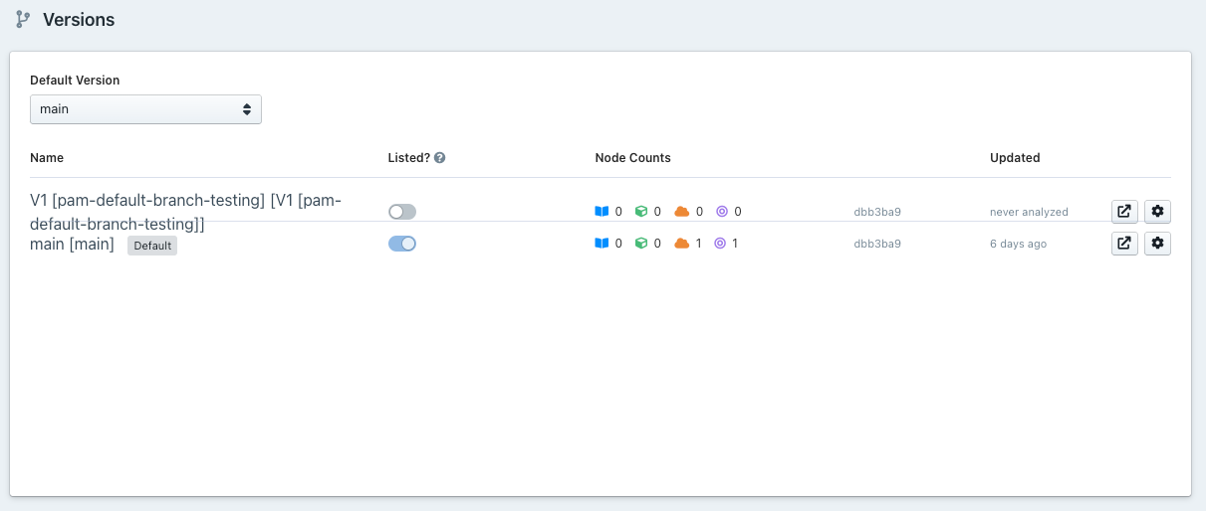Screen dimensions: 1206x511
Task: Open settings gear for V1 pam-default-branch-testing row
Action: [1157, 211]
